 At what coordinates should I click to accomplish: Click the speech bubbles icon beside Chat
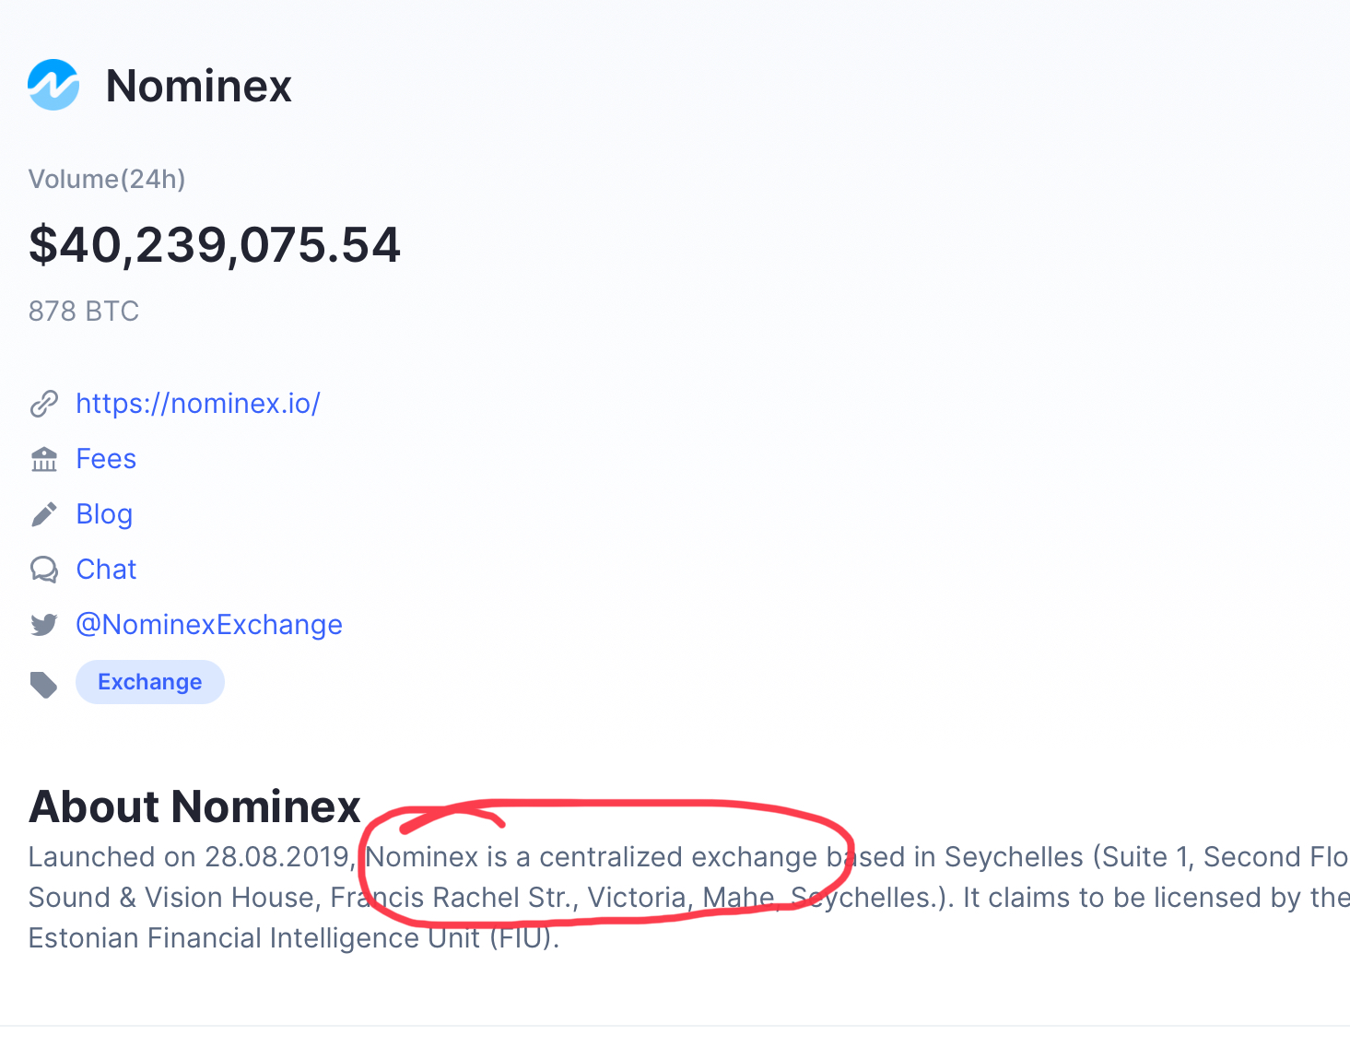pos(44,570)
